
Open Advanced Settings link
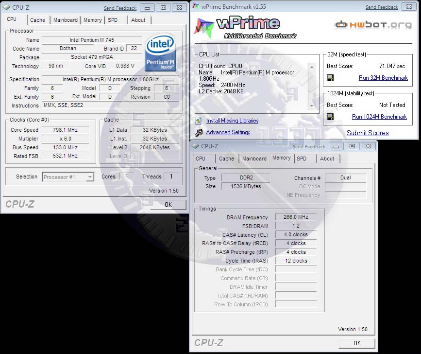click(x=228, y=132)
